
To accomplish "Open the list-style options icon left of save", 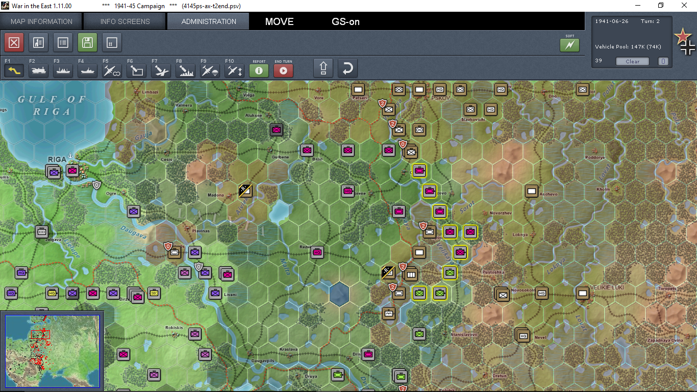I will click(x=63, y=42).
